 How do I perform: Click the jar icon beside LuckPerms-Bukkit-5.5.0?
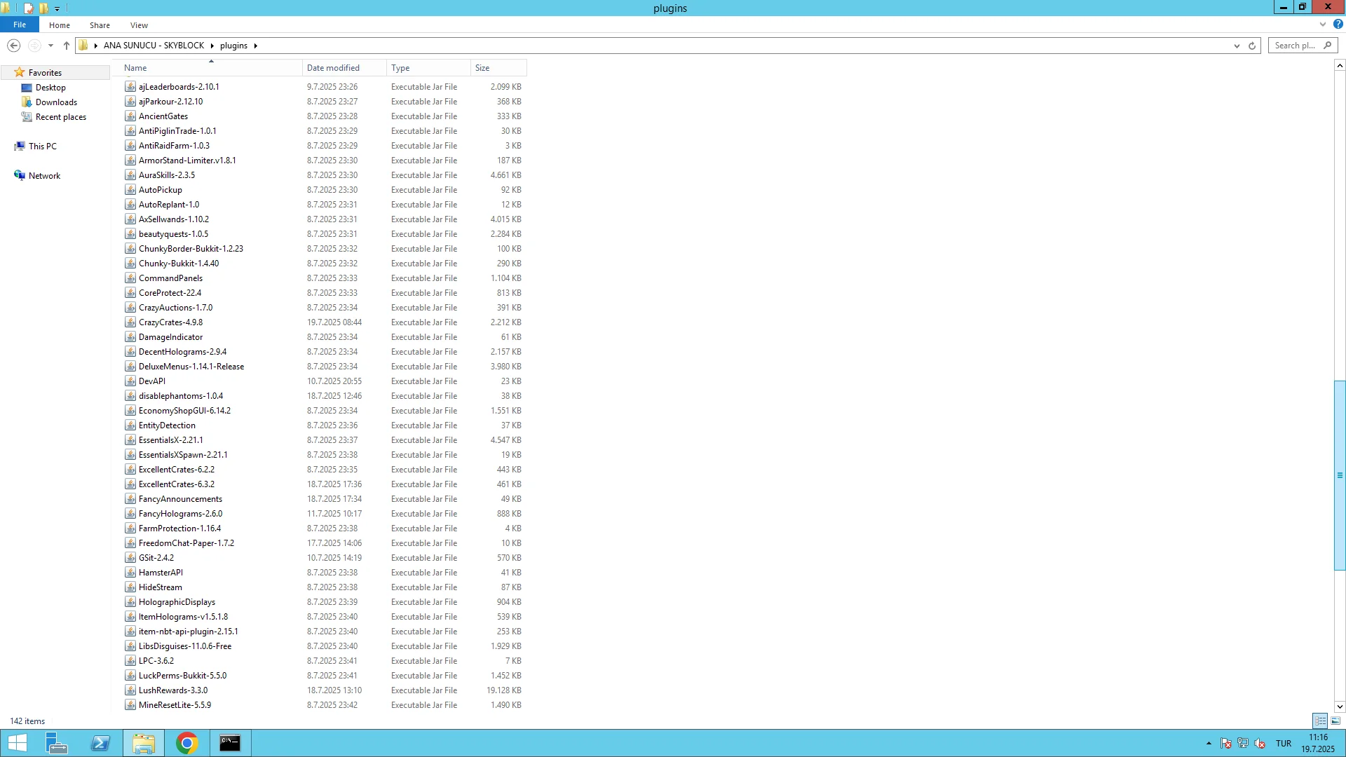pyautogui.click(x=130, y=676)
